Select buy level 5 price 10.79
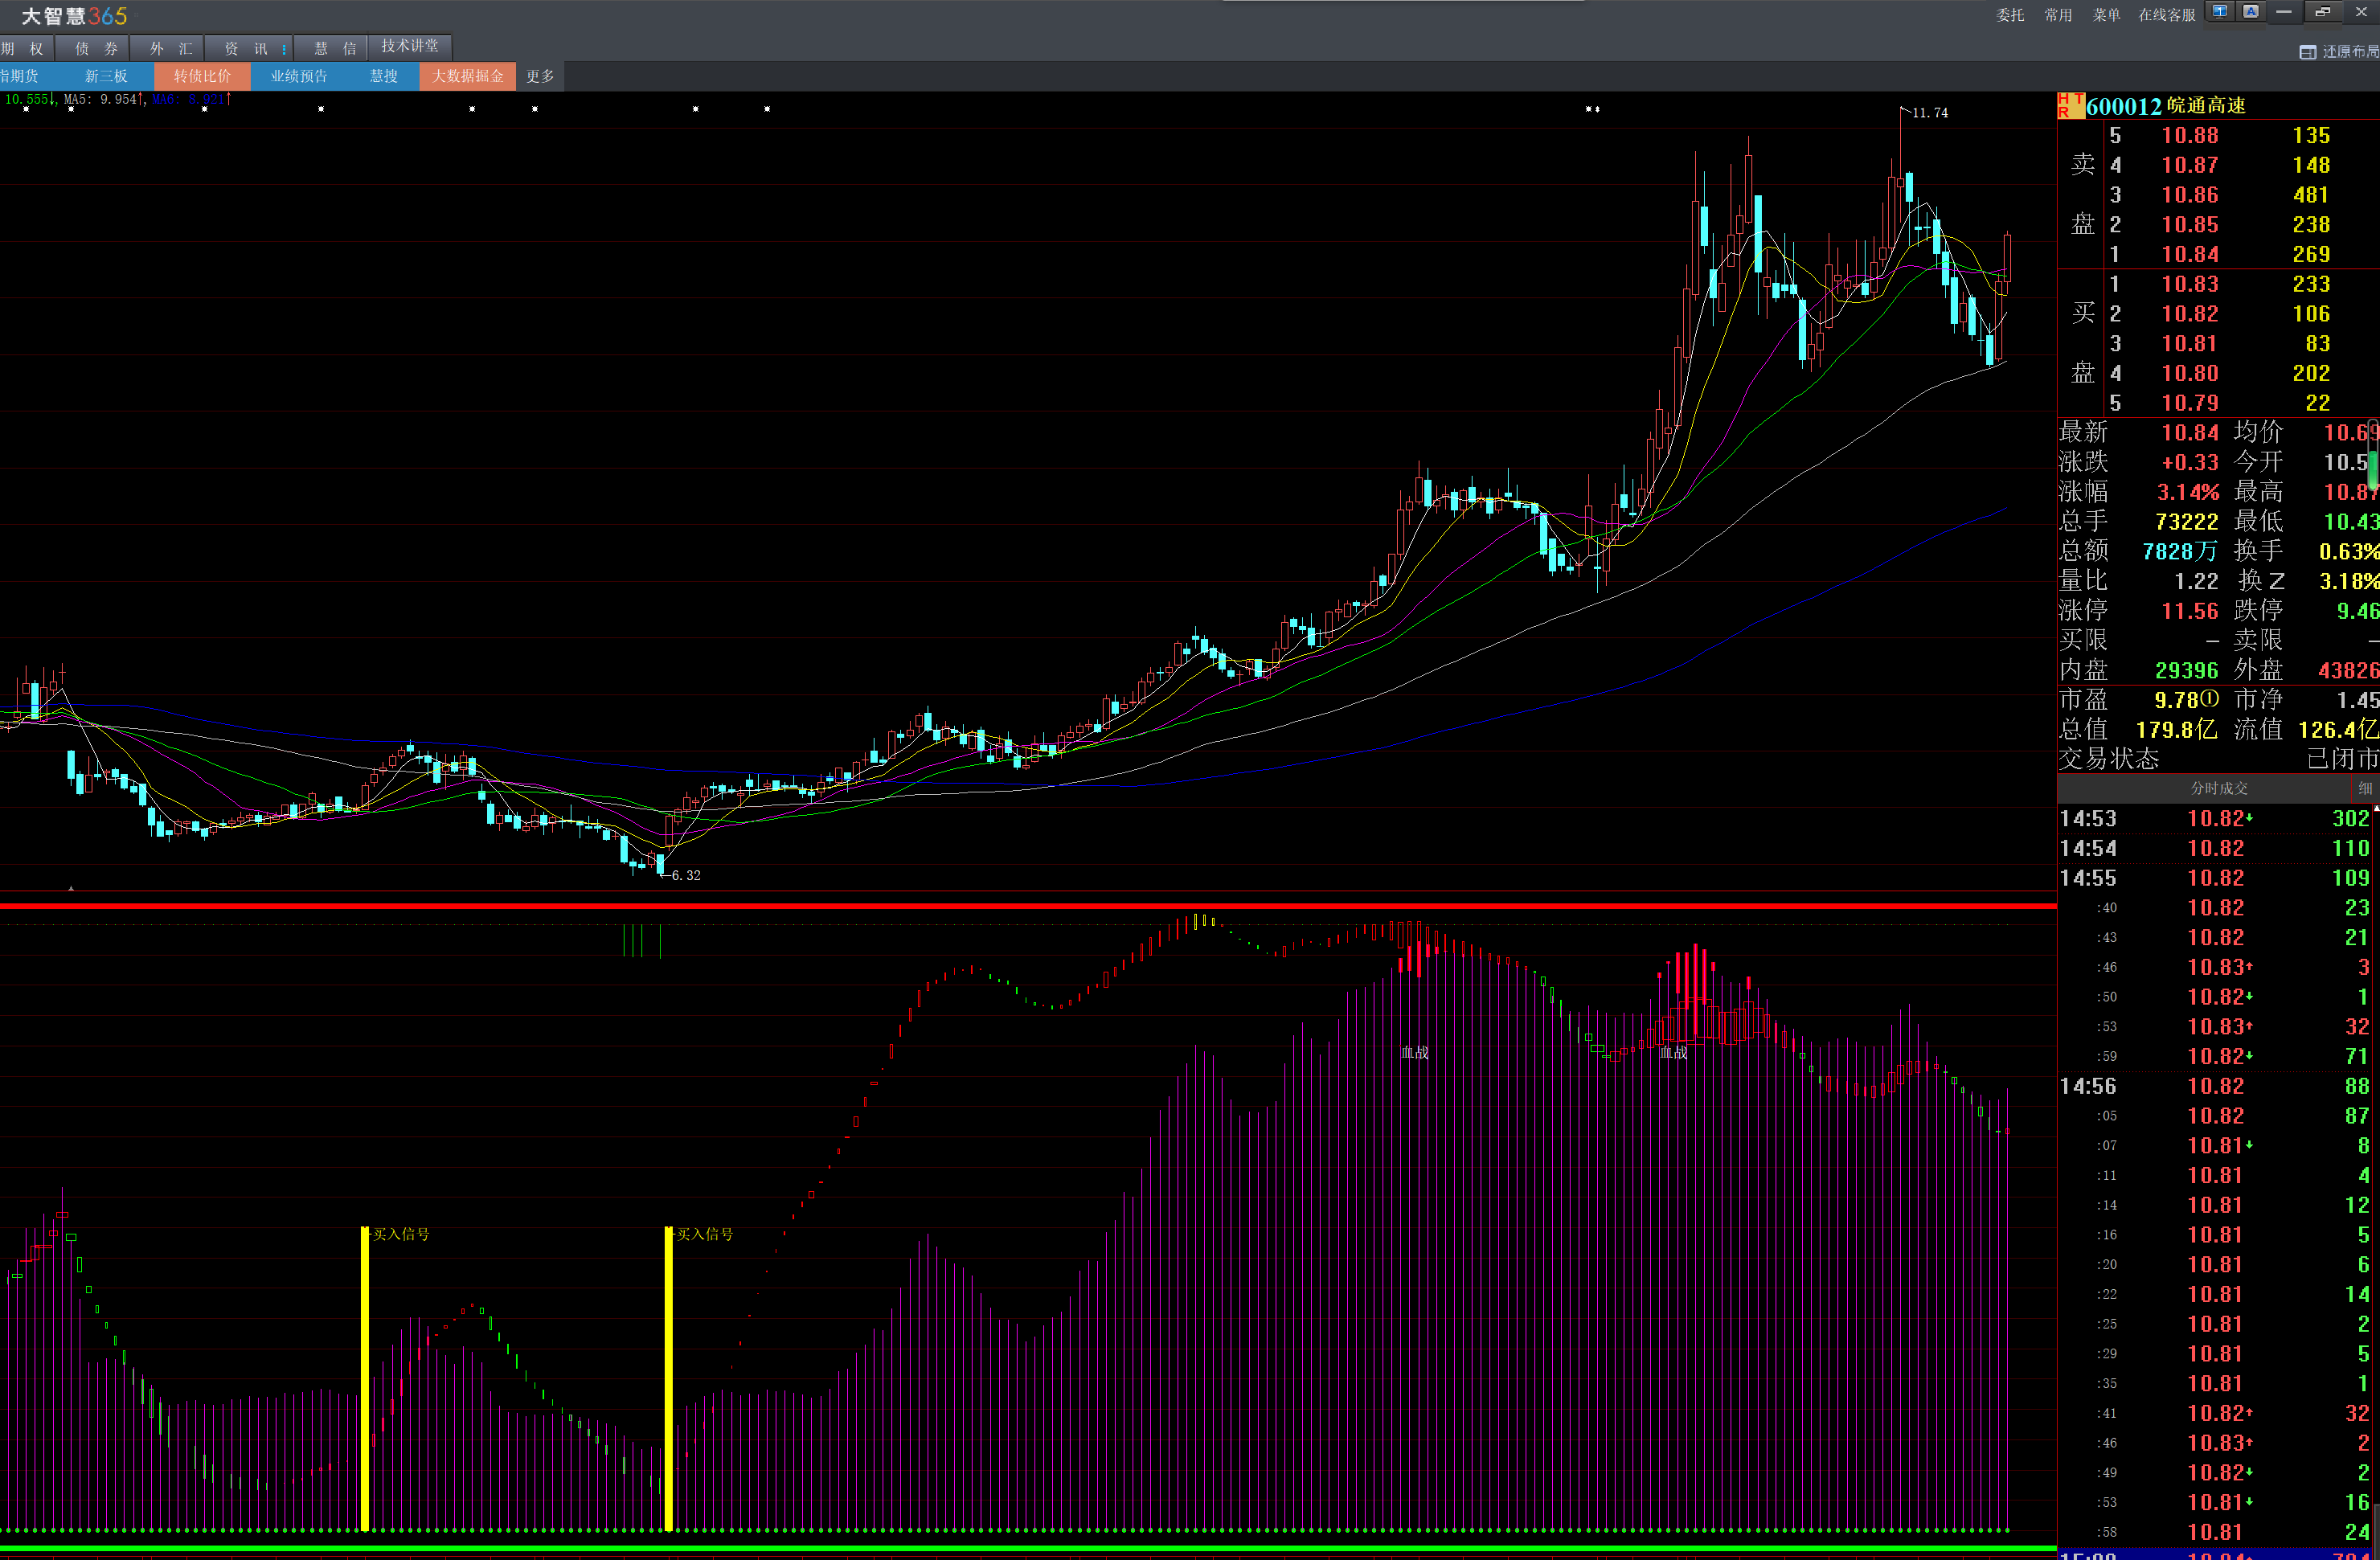Image resolution: width=2380 pixels, height=1560 pixels. (x=2190, y=403)
